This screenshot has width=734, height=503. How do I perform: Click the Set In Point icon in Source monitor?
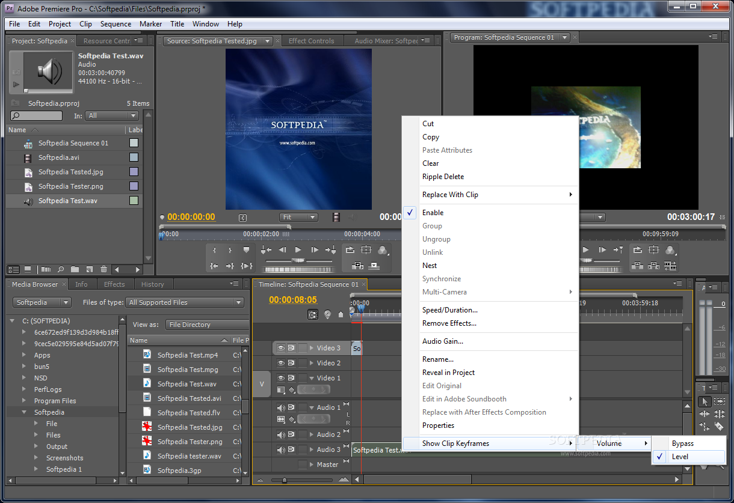tap(215, 250)
